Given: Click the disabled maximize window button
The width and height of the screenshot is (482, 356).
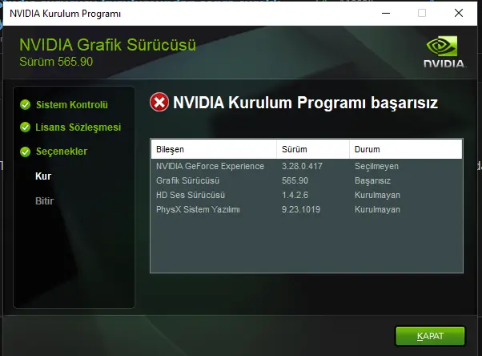Looking at the screenshot, I should pyautogui.click(x=422, y=14).
